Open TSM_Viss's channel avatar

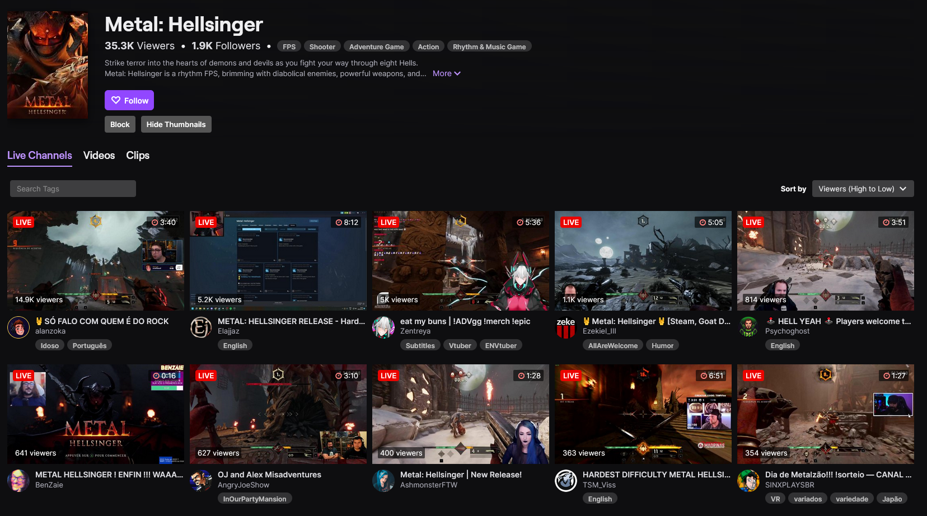(x=566, y=480)
